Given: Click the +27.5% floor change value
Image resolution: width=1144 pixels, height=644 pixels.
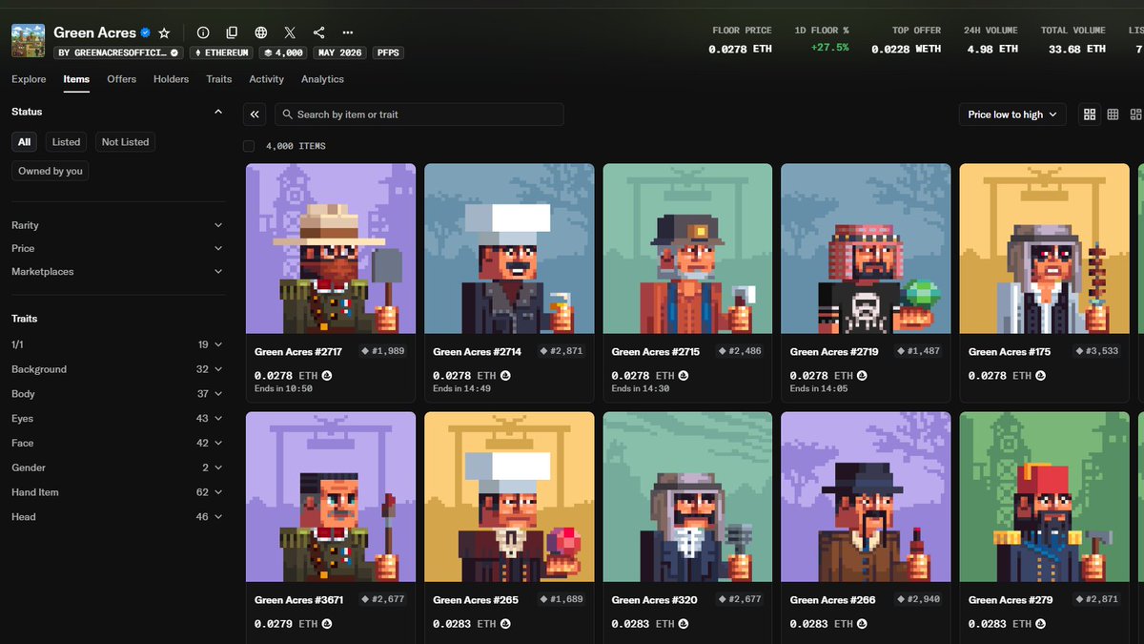Looking at the screenshot, I should pyautogui.click(x=828, y=48).
